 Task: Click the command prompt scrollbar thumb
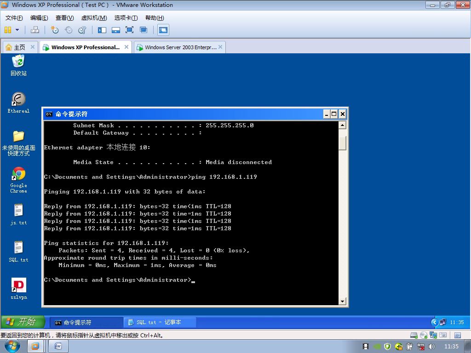point(342,143)
